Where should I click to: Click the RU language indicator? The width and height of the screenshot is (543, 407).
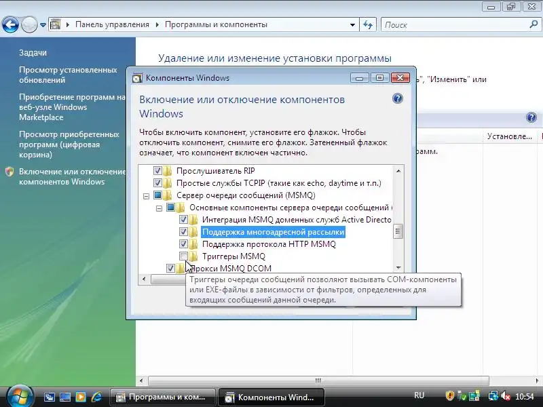pos(419,395)
